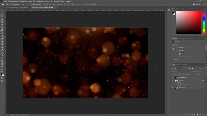207x116 pixels.
Task: Open the Layer menu in menu bar
Action: pyautogui.click(x=30, y=1)
